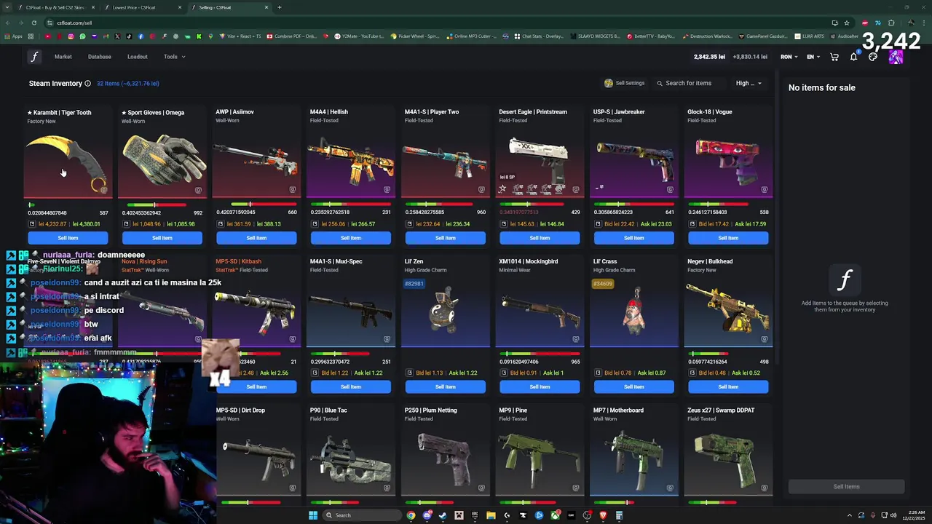The image size is (932, 524).
Task: Click the float bar on USP-S Jawbreaker
Action: coord(633,205)
